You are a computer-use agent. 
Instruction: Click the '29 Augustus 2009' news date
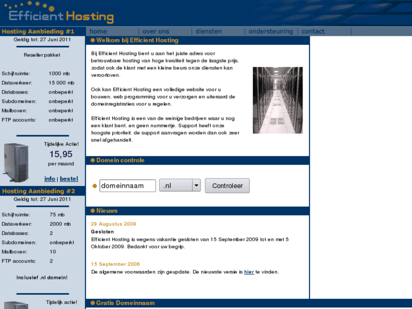tap(113, 224)
